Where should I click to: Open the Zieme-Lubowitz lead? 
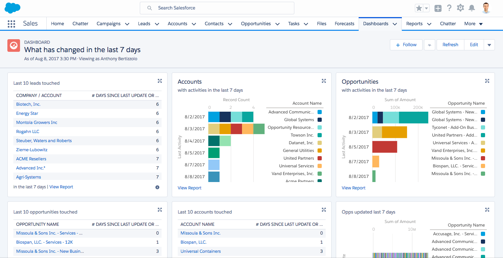tap(32, 150)
